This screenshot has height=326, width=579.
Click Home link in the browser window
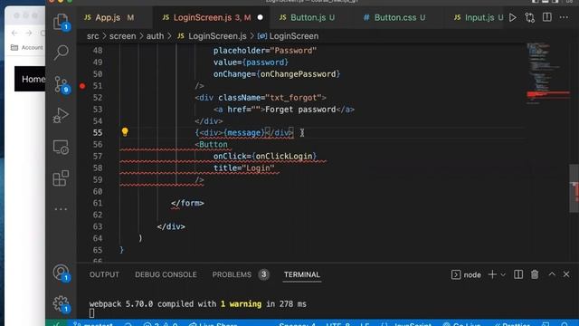coord(33,79)
